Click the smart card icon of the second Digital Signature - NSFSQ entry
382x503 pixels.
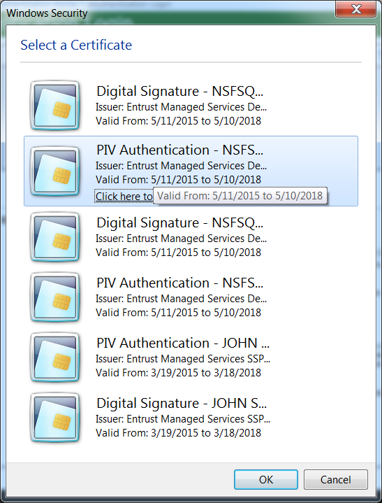pos(54,237)
